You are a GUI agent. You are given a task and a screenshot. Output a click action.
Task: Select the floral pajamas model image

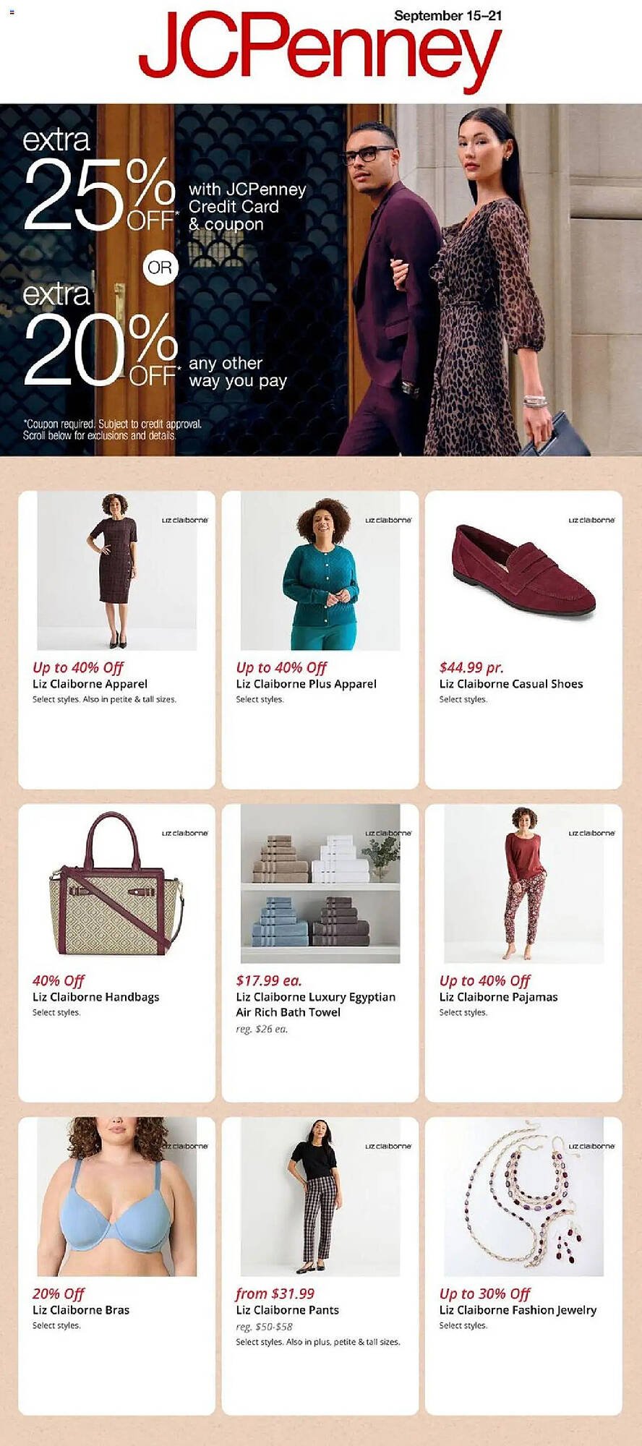[523, 884]
